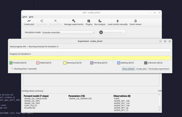
Task: Expand the Simulation mode dropdown
Action: point(68,32)
